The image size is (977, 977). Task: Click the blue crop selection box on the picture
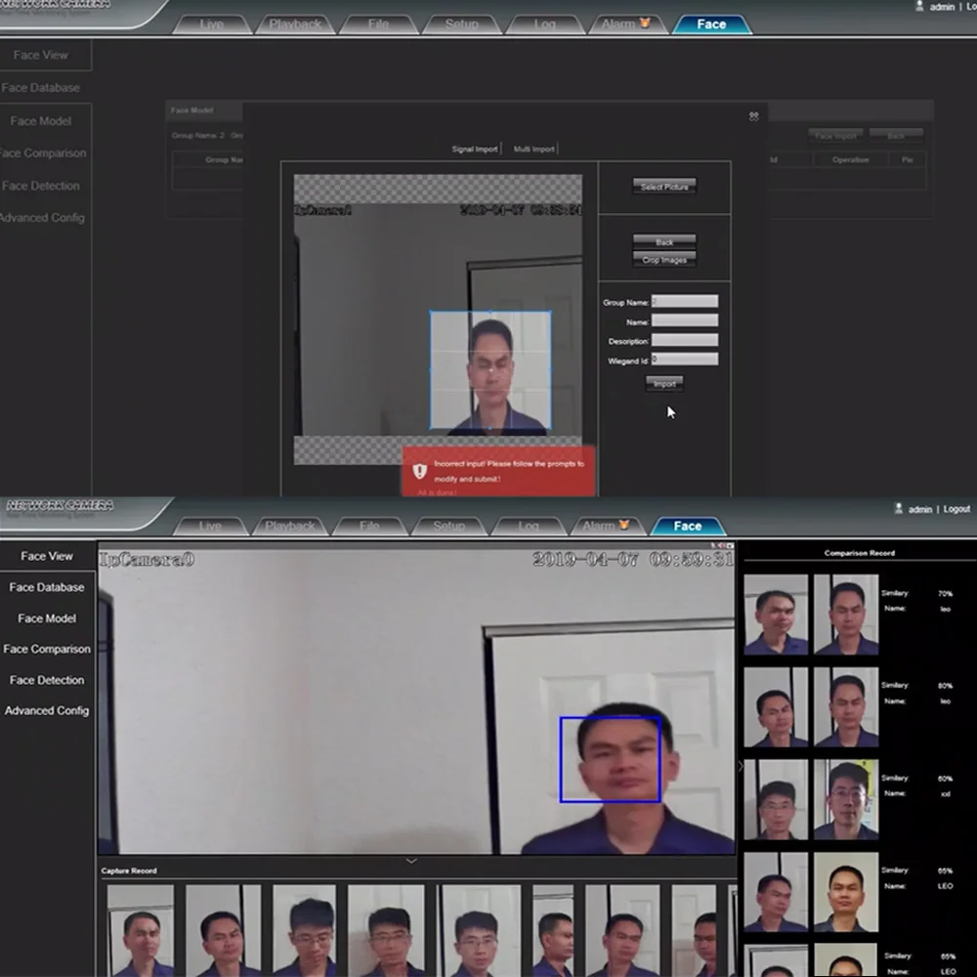pyautogui.click(x=490, y=370)
